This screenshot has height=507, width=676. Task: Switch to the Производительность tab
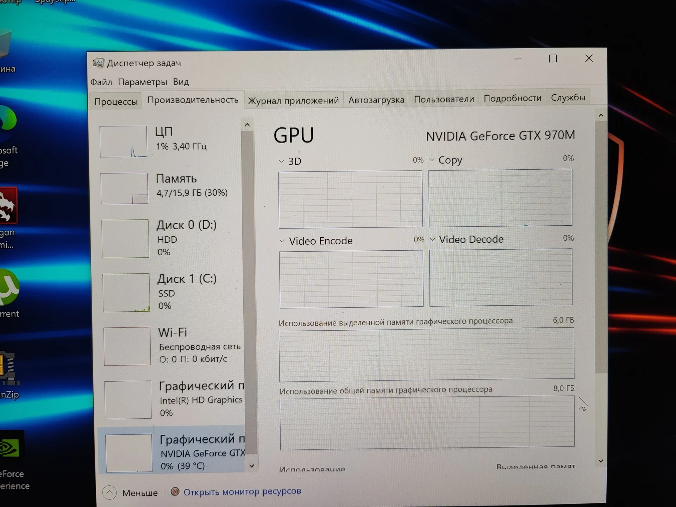[193, 100]
